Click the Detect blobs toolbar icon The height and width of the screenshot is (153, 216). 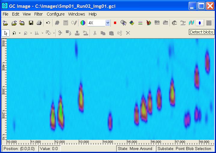pyautogui.click(x=200, y=23)
